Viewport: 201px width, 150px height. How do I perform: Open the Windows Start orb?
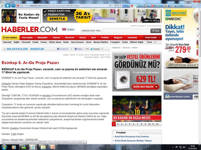pyautogui.click(x=4, y=147)
